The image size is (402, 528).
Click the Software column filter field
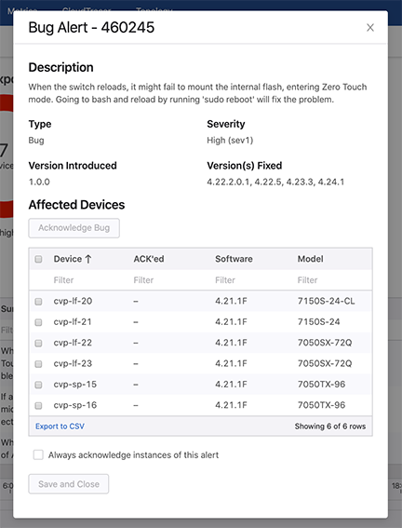(x=253, y=280)
